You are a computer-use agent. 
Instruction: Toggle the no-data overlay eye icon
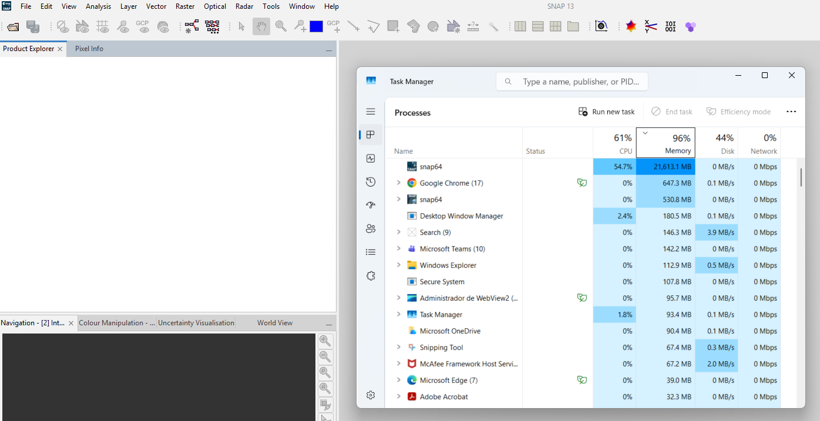point(63,26)
